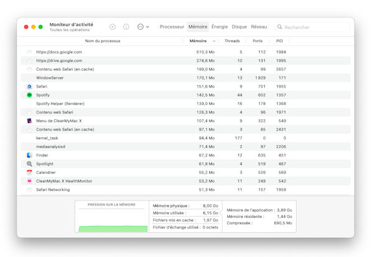Click the 177 threads value of kernel_task
Screen dimensions: 378x257
pyautogui.click(x=238, y=138)
